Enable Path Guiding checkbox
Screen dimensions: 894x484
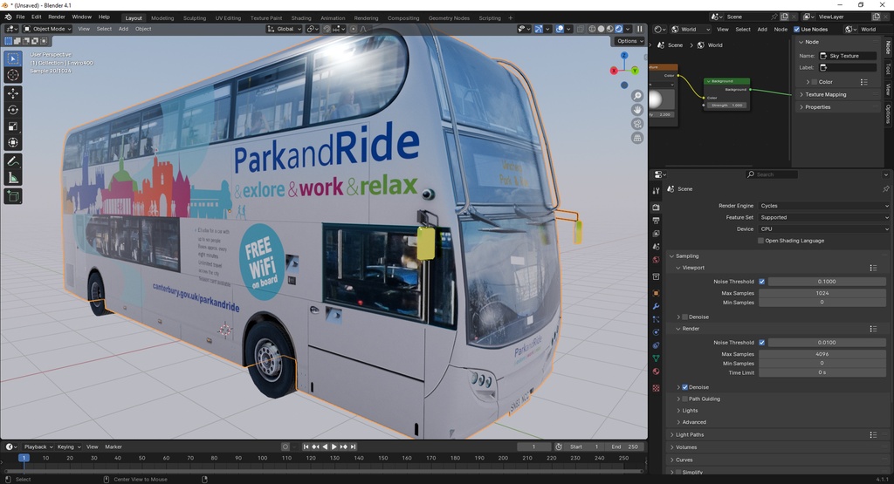684,399
